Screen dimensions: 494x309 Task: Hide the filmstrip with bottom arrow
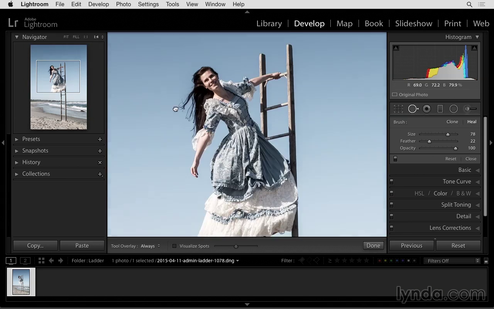pyautogui.click(x=247, y=304)
